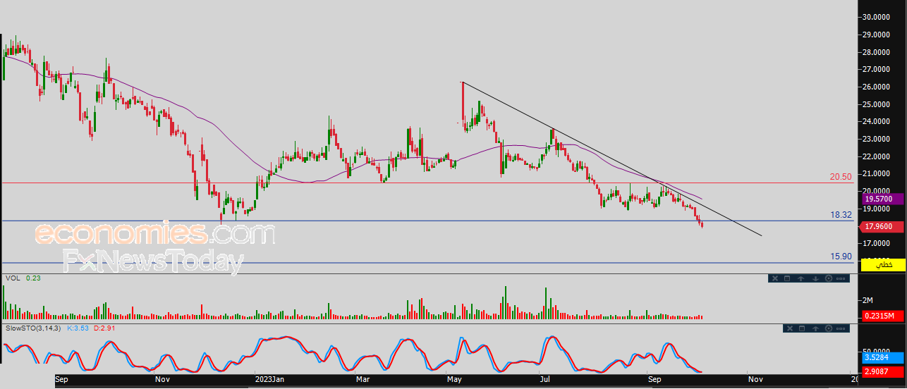Click the 20.50 resistance level label

841,176
